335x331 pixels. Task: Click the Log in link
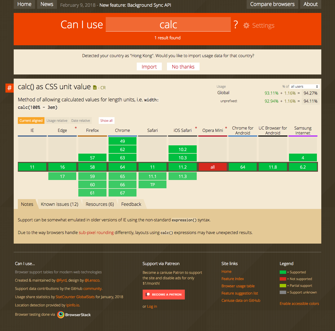click(152, 306)
